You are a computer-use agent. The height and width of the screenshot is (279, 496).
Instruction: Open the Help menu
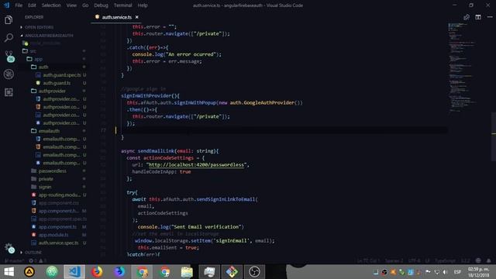(x=143, y=5)
